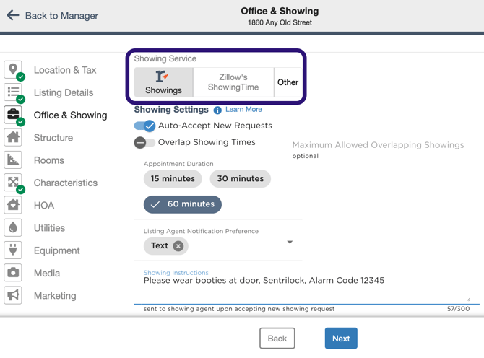Screen dimensions: 484x358
Task: Click the Listing Details list icon
Action: (13, 92)
